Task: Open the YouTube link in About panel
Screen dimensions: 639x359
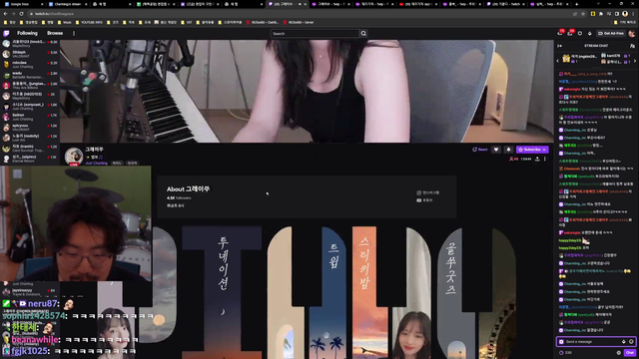Action: click(424, 200)
